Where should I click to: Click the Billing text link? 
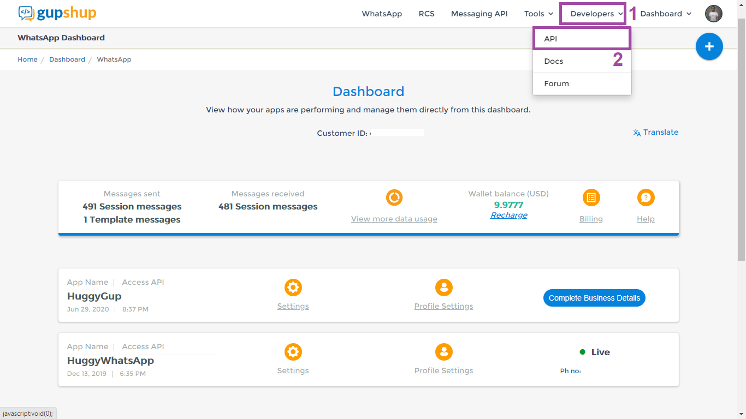point(591,219)
